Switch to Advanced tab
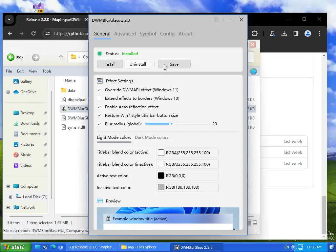 click(x=125, y=34)
